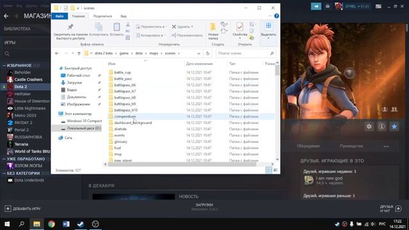Viewport: 409px width, 230px height.
Task: Open Steam game settings gear icon
Action: tap(369, 126)
